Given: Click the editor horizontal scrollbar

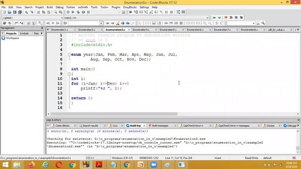Looking at the screenshot, I should (114, 114).
